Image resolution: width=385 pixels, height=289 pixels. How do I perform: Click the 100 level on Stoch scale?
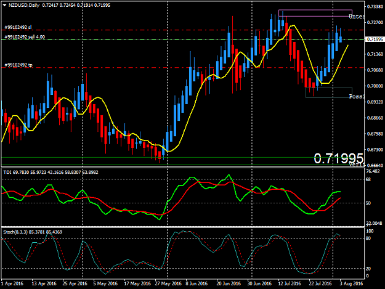[370, 231]
